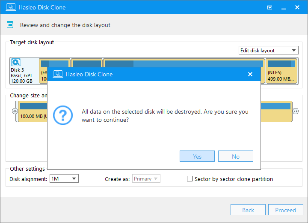This screenshot has width=308, height=223.
Task: Click the Proceed button
Action: tap(285, 210)
